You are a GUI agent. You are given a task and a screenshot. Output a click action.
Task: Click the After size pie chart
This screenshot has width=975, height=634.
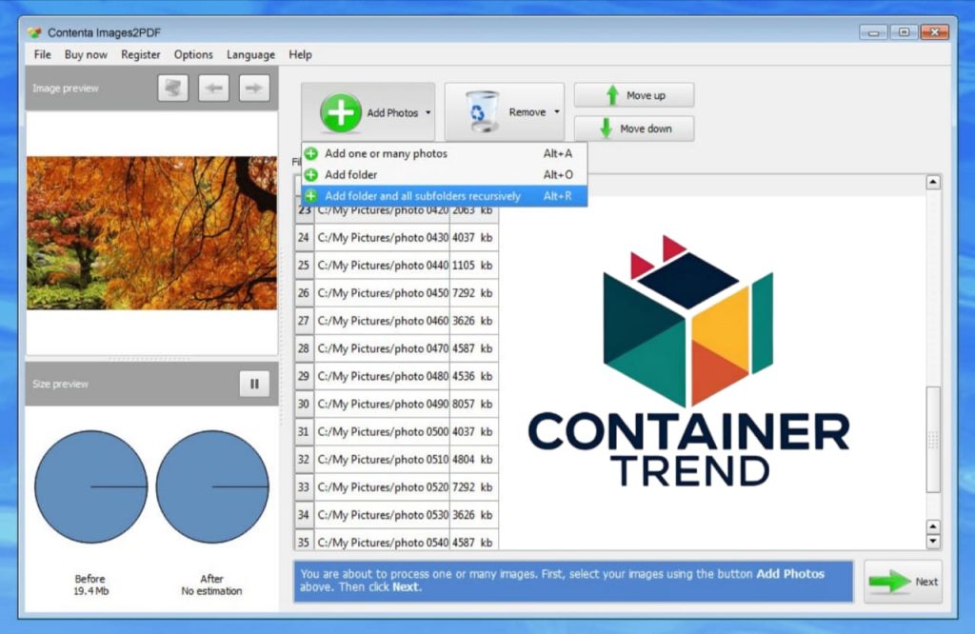[x=212, y=486]
